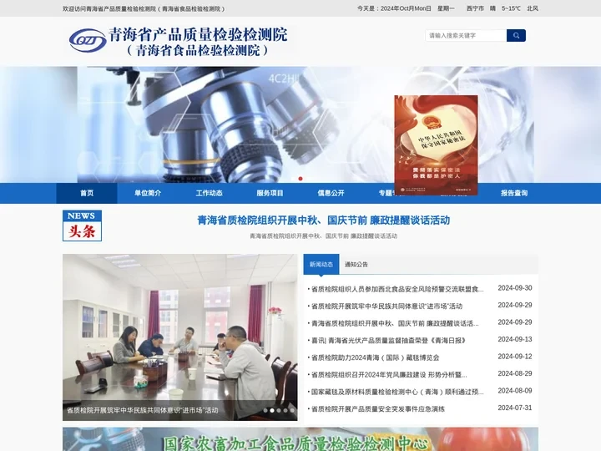
Task: Open list item 青海省质检院组织开展中秋、国庆节前 廉政提醒谈话活...
Action: 395,323
